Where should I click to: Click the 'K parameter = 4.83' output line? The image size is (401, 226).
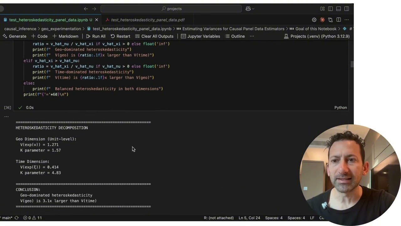coord(40,173)
